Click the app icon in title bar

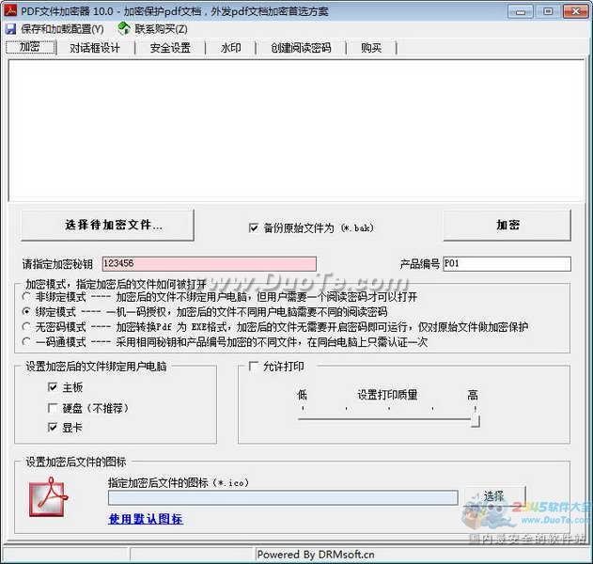(x=10, y=9)
